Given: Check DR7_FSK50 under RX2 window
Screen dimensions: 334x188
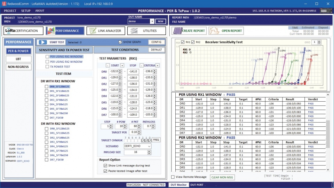Looking at the screenshot, I should point(46,160).
